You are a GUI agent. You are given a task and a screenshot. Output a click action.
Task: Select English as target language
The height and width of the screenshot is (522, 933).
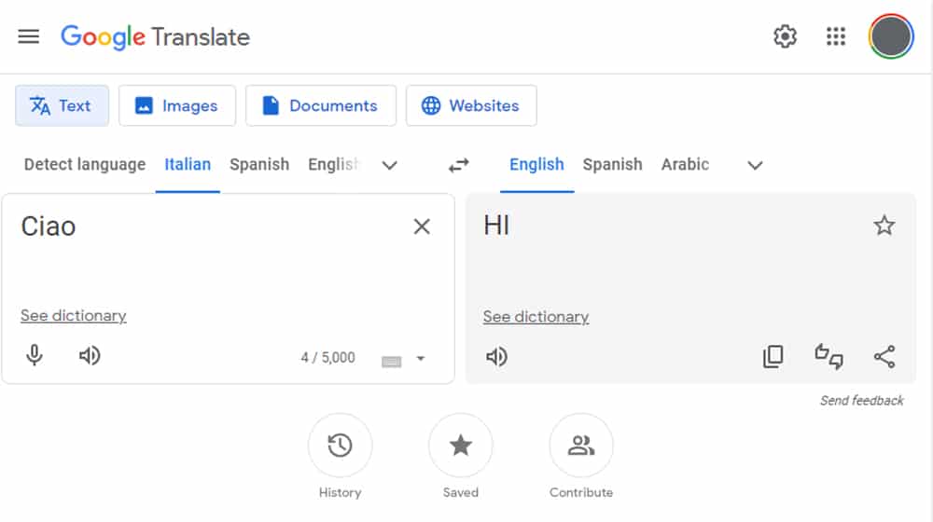pos(536,165)
